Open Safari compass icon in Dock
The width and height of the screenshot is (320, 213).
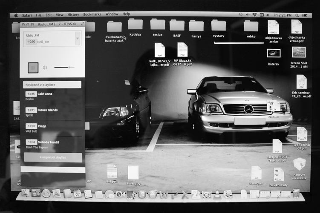[x=46, y=193]
